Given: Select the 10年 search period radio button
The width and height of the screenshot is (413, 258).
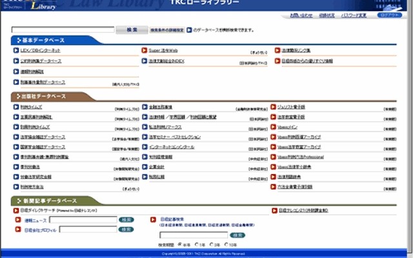Looking at the screenshot, I should click(x=227, y=244).
